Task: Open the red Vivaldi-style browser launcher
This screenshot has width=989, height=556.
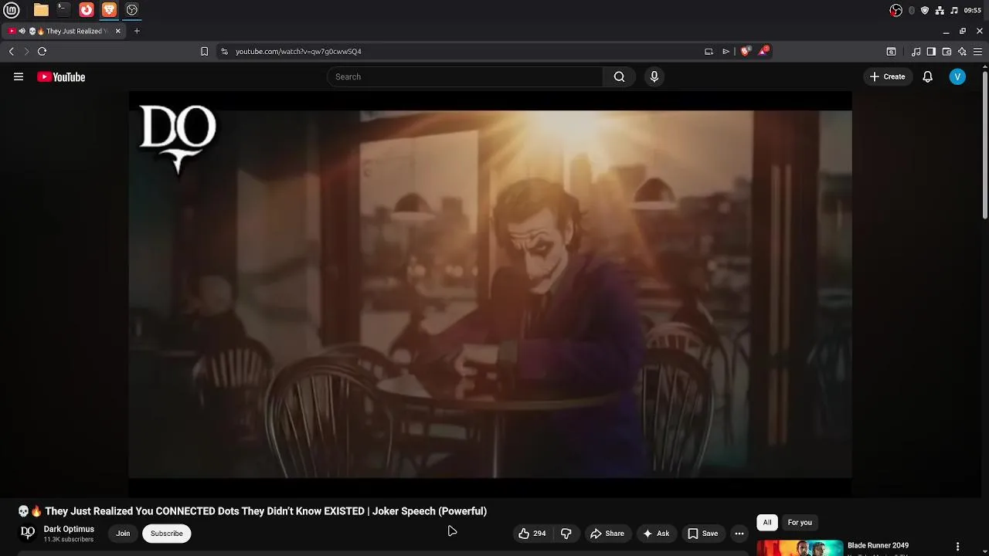Action: click(x=87, y=10)
